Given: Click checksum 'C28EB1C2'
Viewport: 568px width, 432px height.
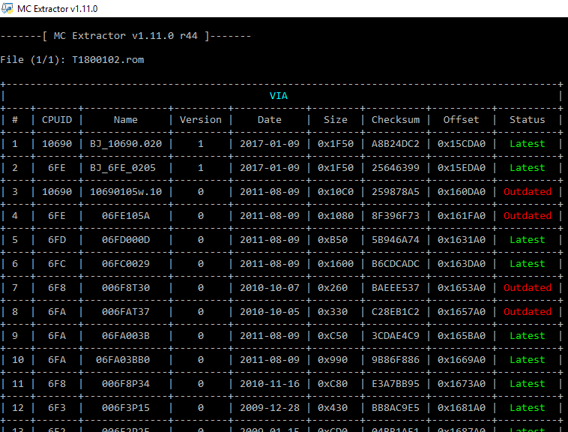Looking at the screenshot, I should (396, 312).
